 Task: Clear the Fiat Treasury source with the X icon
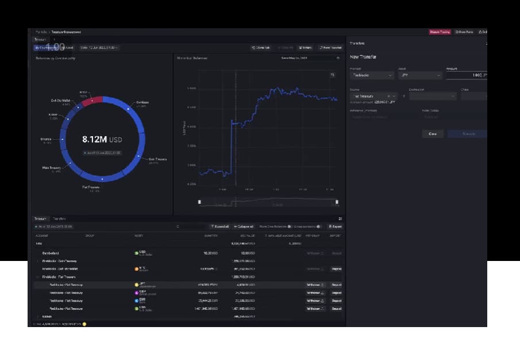[x=388, y=96]
